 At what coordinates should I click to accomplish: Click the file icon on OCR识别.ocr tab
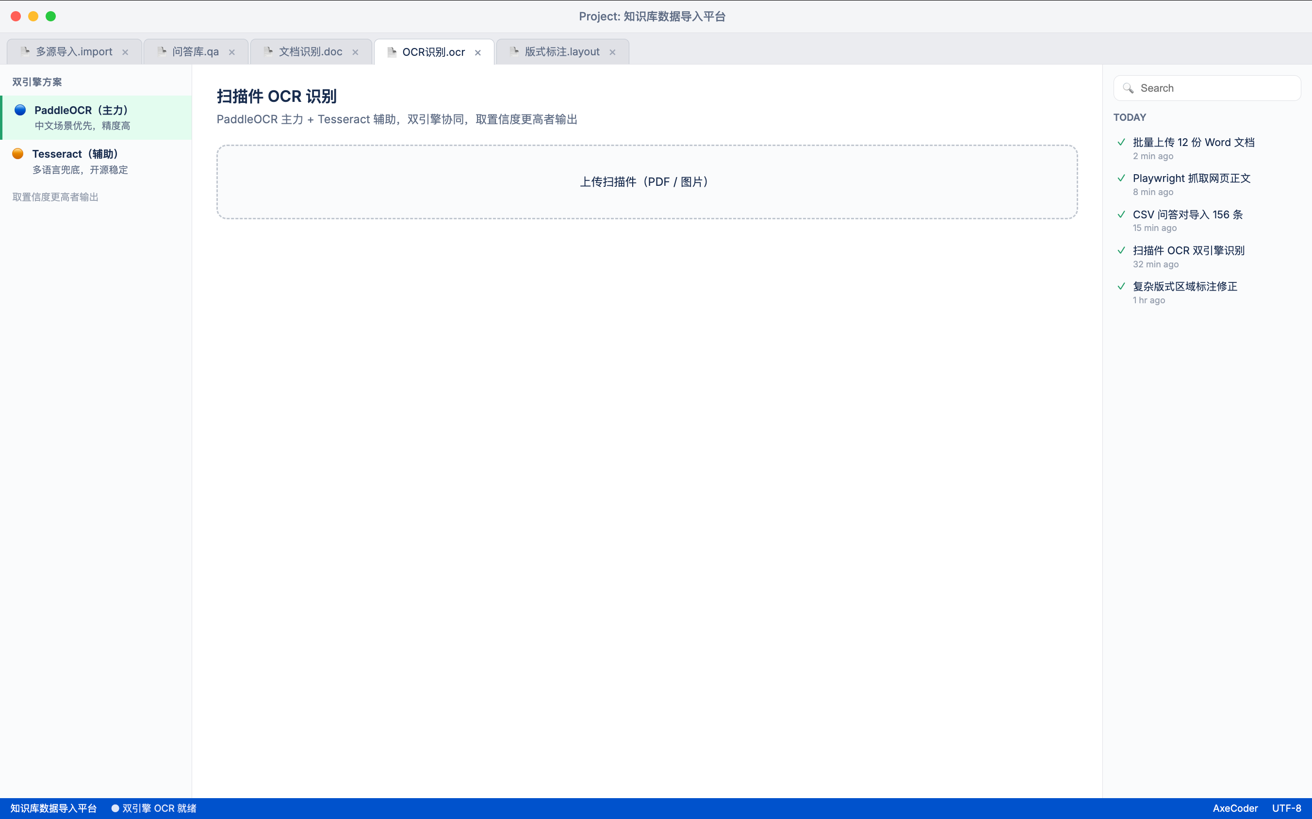[x=392, y=52]
